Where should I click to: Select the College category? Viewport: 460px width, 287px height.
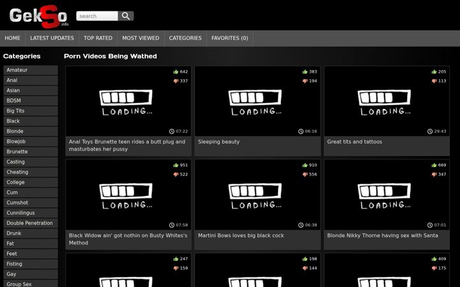click(31, 182)
